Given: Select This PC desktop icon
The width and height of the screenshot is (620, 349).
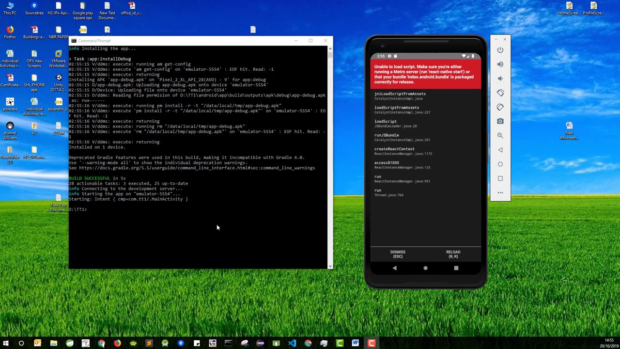Looking at the screenshot, I should point(10,9).
